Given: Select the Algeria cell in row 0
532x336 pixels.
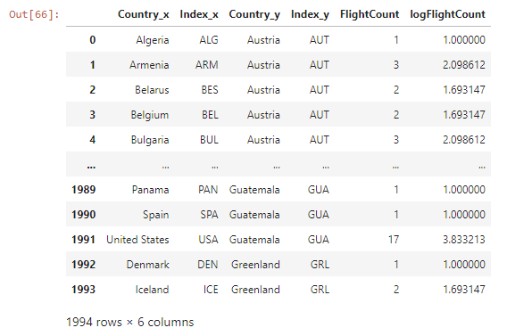Looking at the screenshot, I should (x=153, y=40).
